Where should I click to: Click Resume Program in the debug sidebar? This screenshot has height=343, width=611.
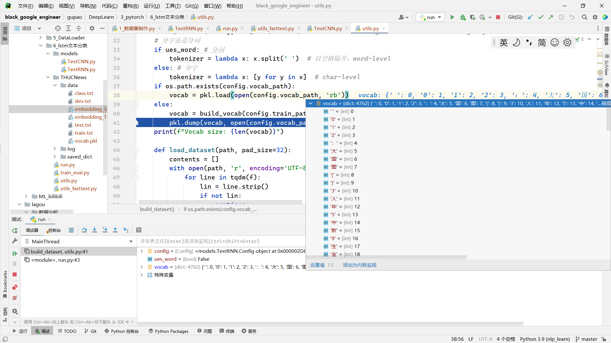pos(15,253)
